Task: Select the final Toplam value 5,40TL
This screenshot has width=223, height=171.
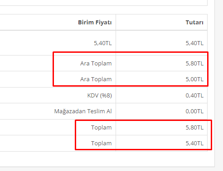Action: pos(194,143)
